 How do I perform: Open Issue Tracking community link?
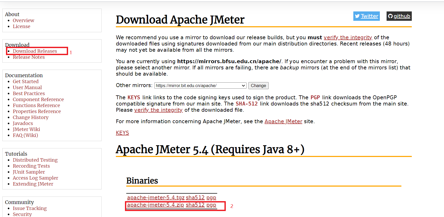[30, 208]
